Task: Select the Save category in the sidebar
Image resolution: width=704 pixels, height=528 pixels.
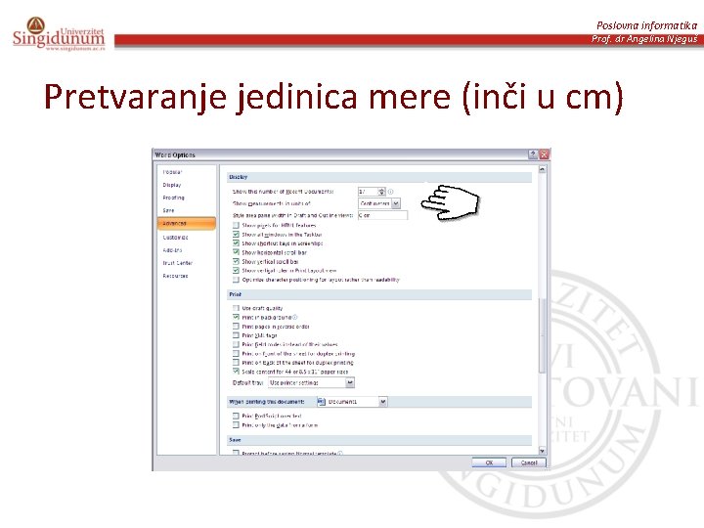Action: pyautogui.click(x=168, y=210)
